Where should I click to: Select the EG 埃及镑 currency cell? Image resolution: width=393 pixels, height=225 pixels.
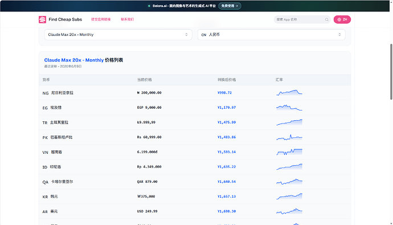(x=52, y=108)
